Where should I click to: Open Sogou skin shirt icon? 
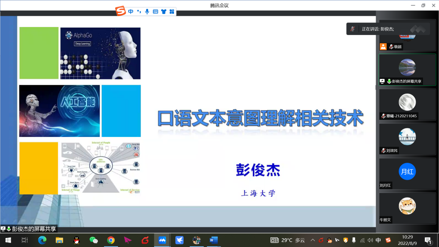(x=164, y=11)
